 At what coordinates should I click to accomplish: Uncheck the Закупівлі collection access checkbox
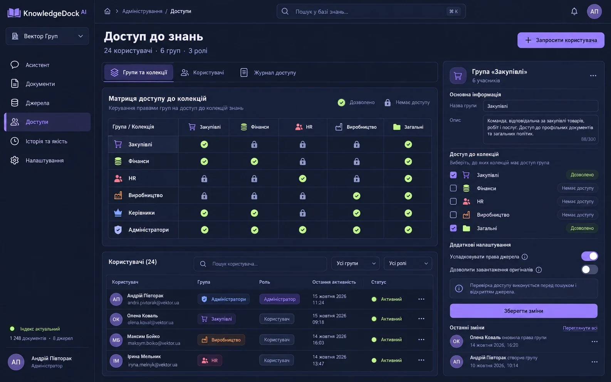point(453,175)
